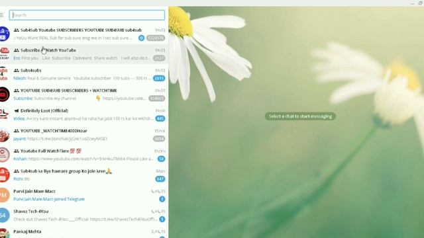Click avatar of Sub4Sub Youtube SUBSCRIBERS group

click(4, 34)
